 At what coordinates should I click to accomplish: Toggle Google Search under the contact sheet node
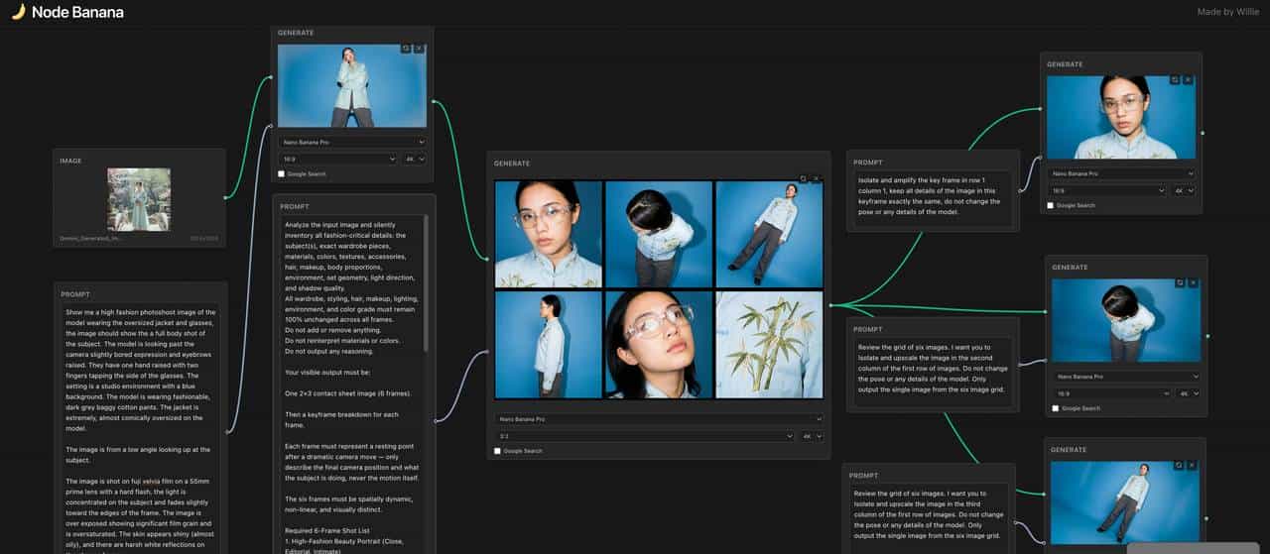pyautogui.click(x=498, y=451)
